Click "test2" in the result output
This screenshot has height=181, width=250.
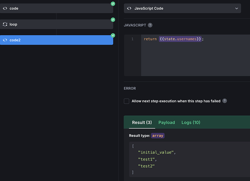point(146,166)
